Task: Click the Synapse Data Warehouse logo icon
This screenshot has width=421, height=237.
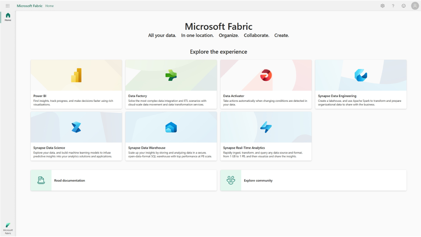Action: tap(171, 127)
